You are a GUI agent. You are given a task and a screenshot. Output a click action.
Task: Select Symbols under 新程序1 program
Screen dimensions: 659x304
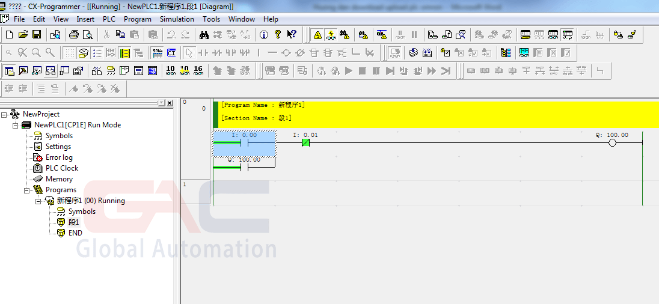[x=82, y=211]
